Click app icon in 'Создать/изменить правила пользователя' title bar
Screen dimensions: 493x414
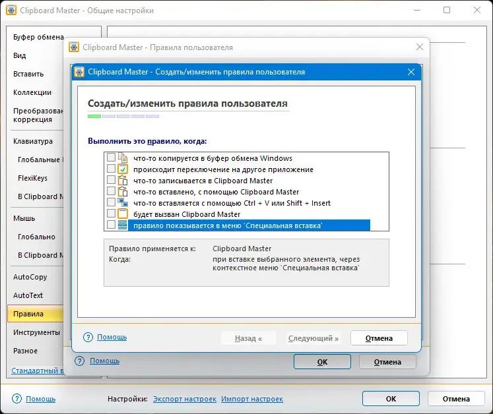point(79,72)
